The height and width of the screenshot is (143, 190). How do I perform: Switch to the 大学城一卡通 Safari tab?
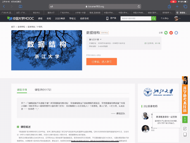80,13
